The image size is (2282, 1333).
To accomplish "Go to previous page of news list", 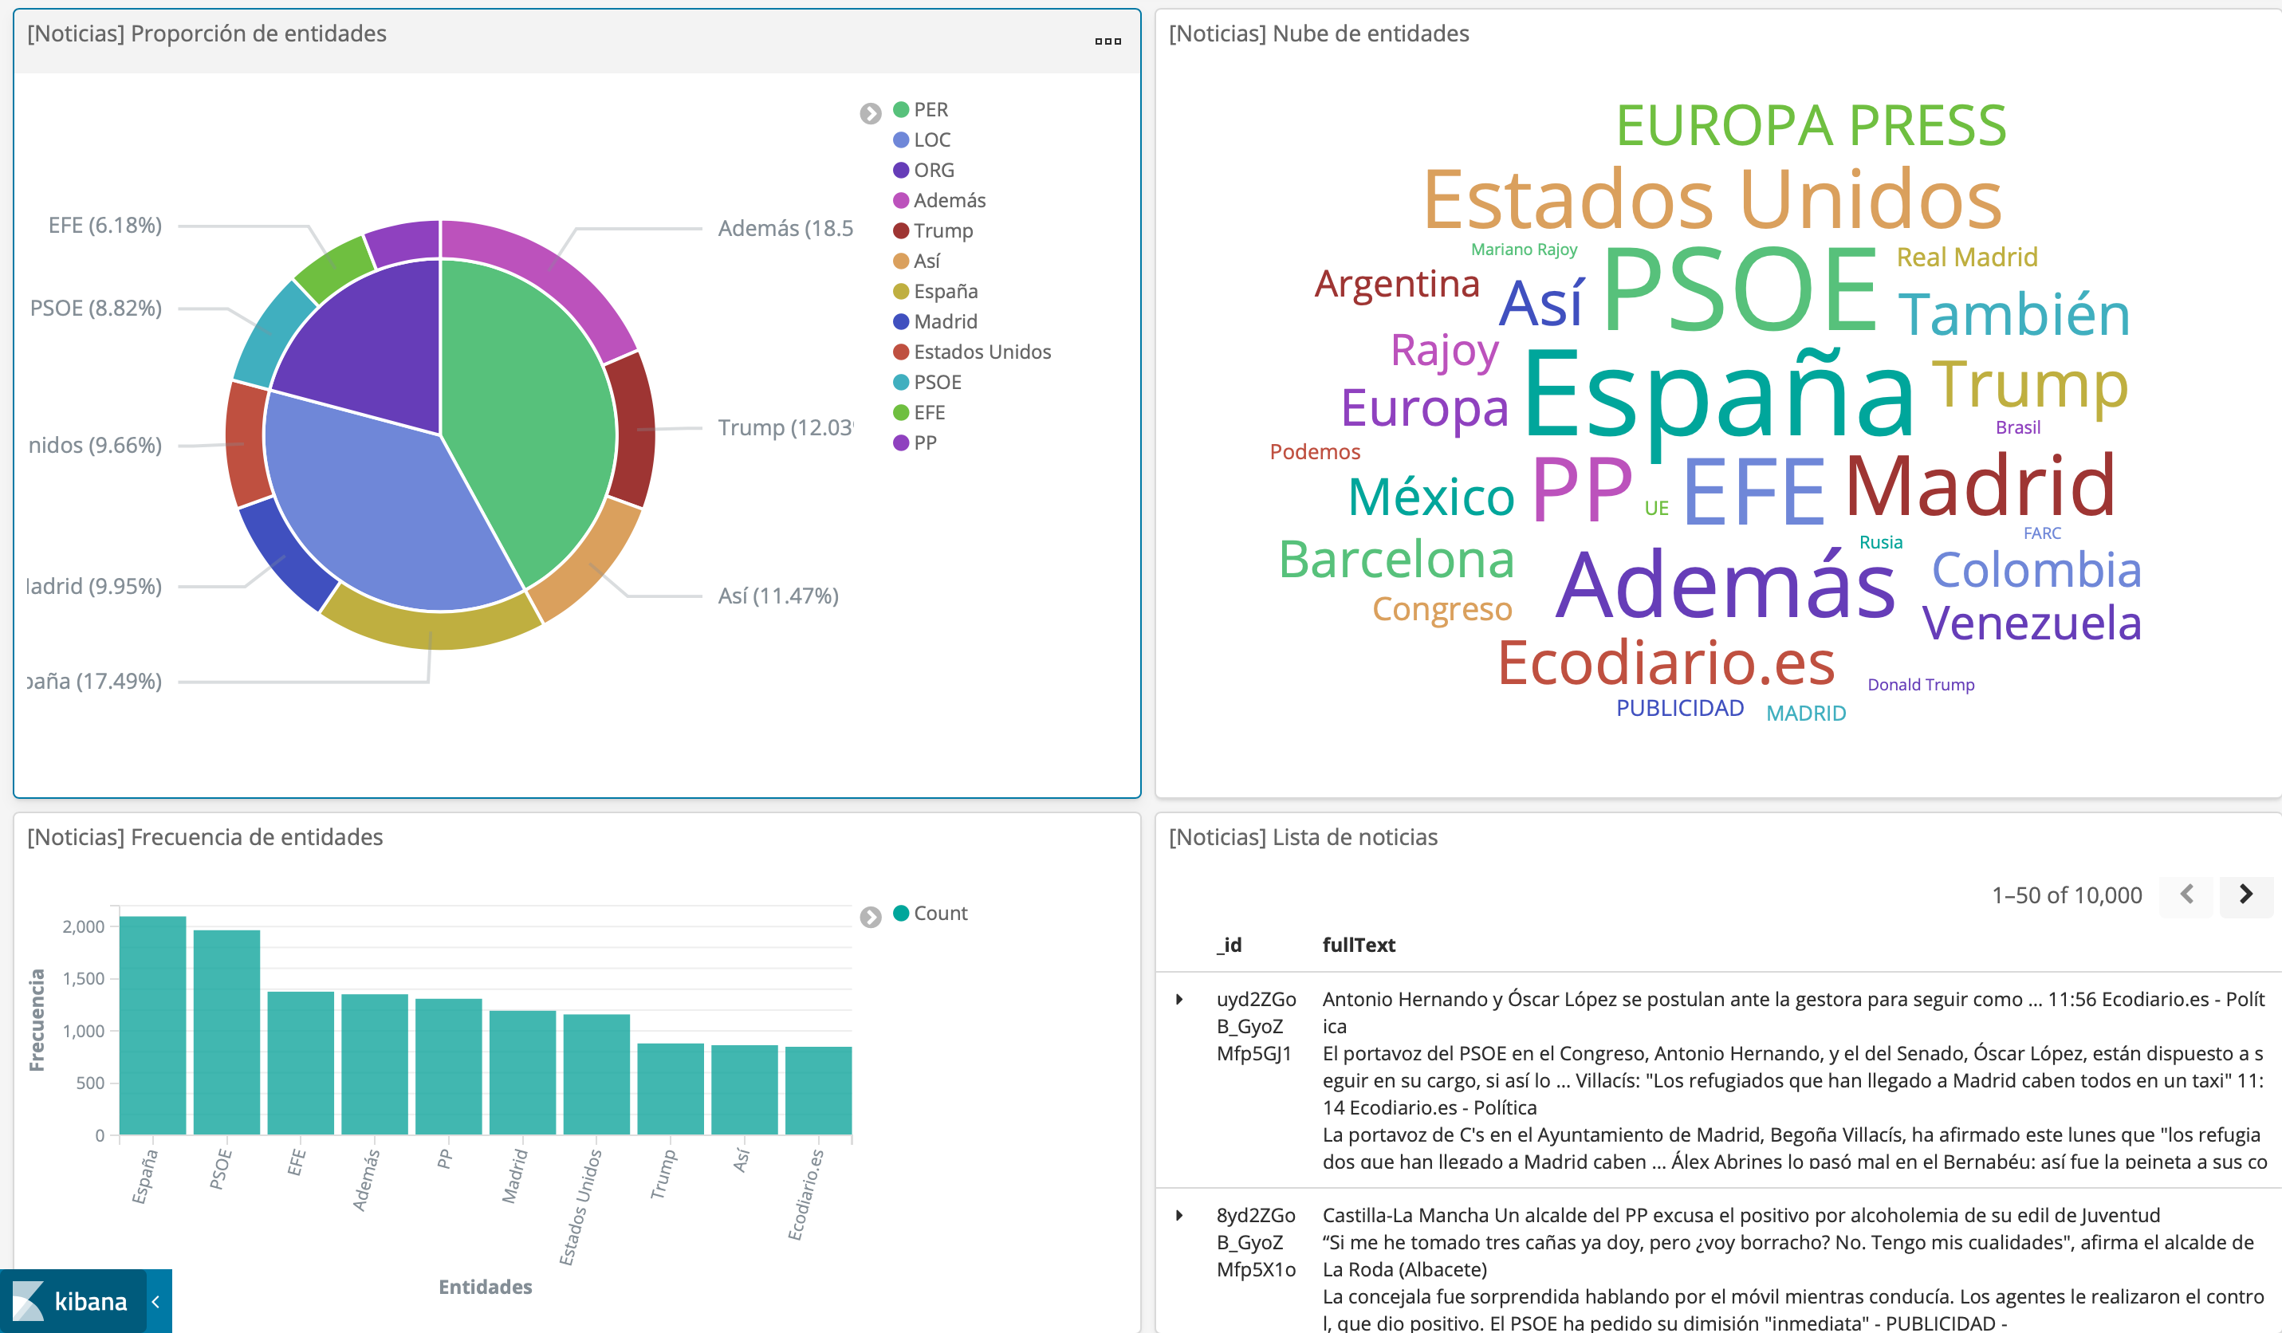I will pos(2186,895).
